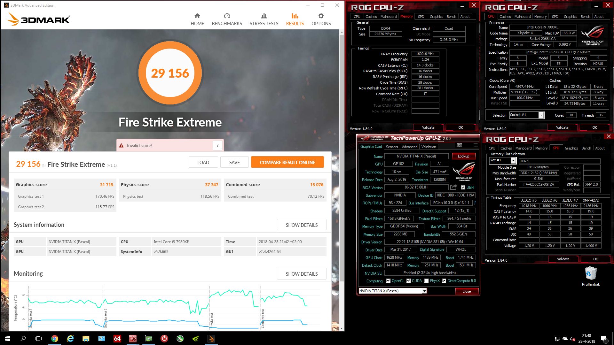
Task: Toggle the DirectCompute 5.0 checkbox
Action: point(444,281)
